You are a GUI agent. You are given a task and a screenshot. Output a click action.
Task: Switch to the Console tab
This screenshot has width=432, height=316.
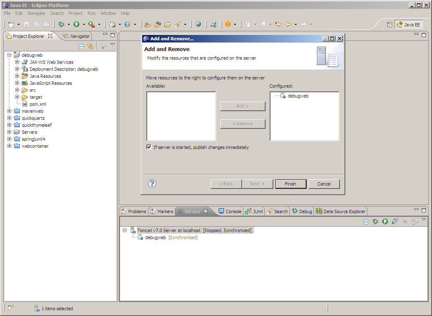coord(230,211)
